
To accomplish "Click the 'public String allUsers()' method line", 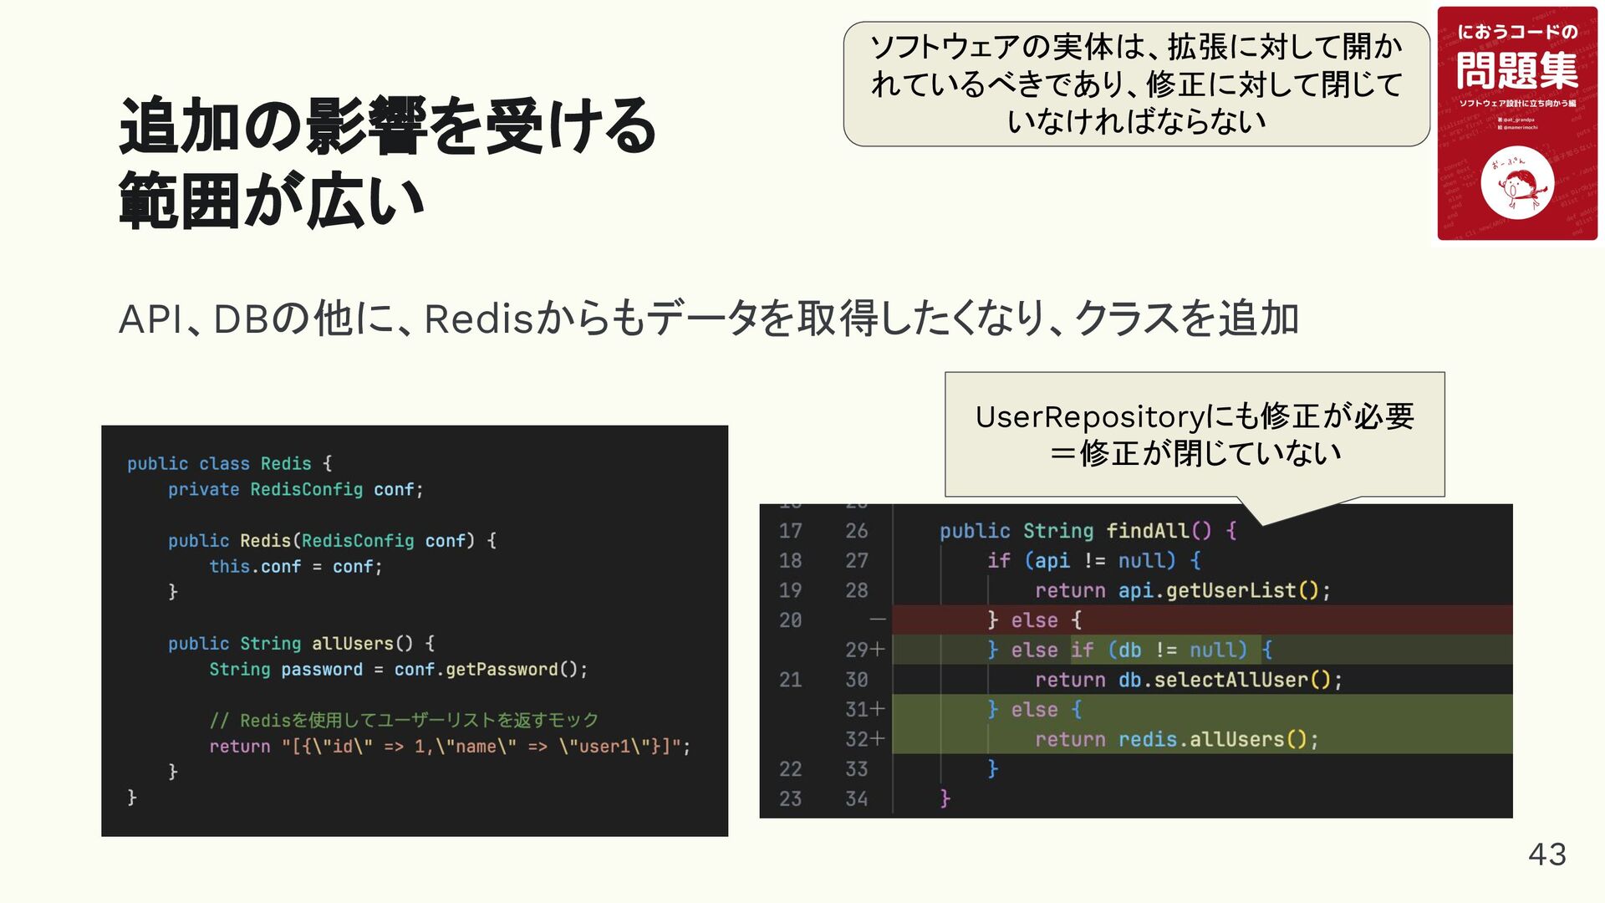I will coord(301,644).
